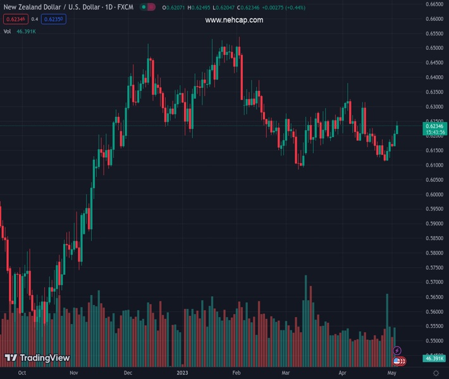The image size is (449, 379).
Task: Click the 0.65000 level on price scale
Action: coord(434,48)
